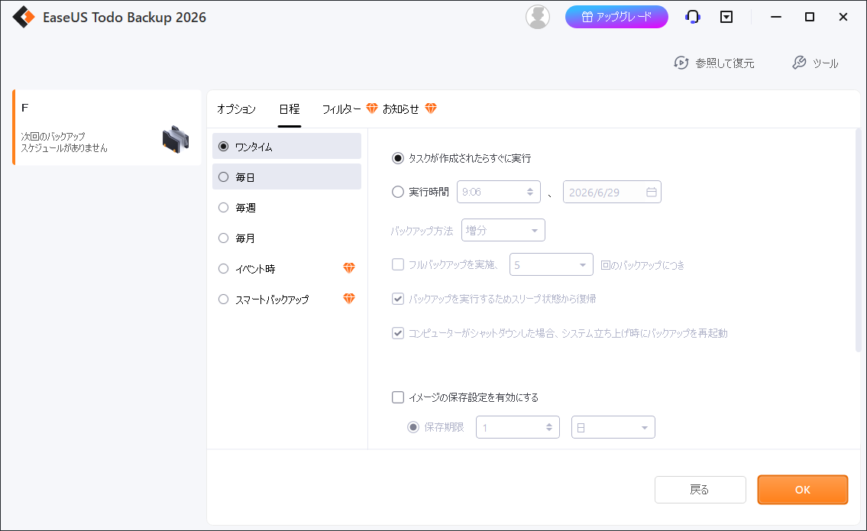Click the ツール link text

pyautogui.click(x=825, y=63)
